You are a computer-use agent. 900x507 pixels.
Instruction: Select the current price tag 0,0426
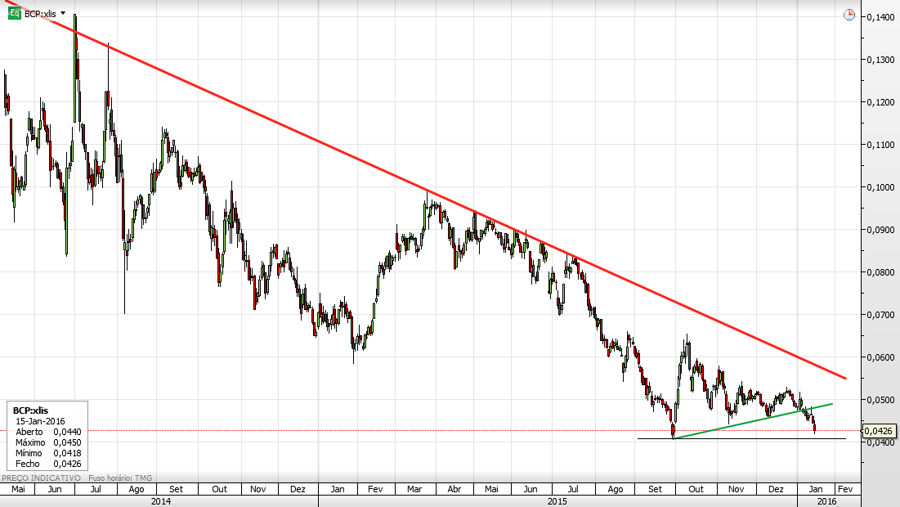879,431
